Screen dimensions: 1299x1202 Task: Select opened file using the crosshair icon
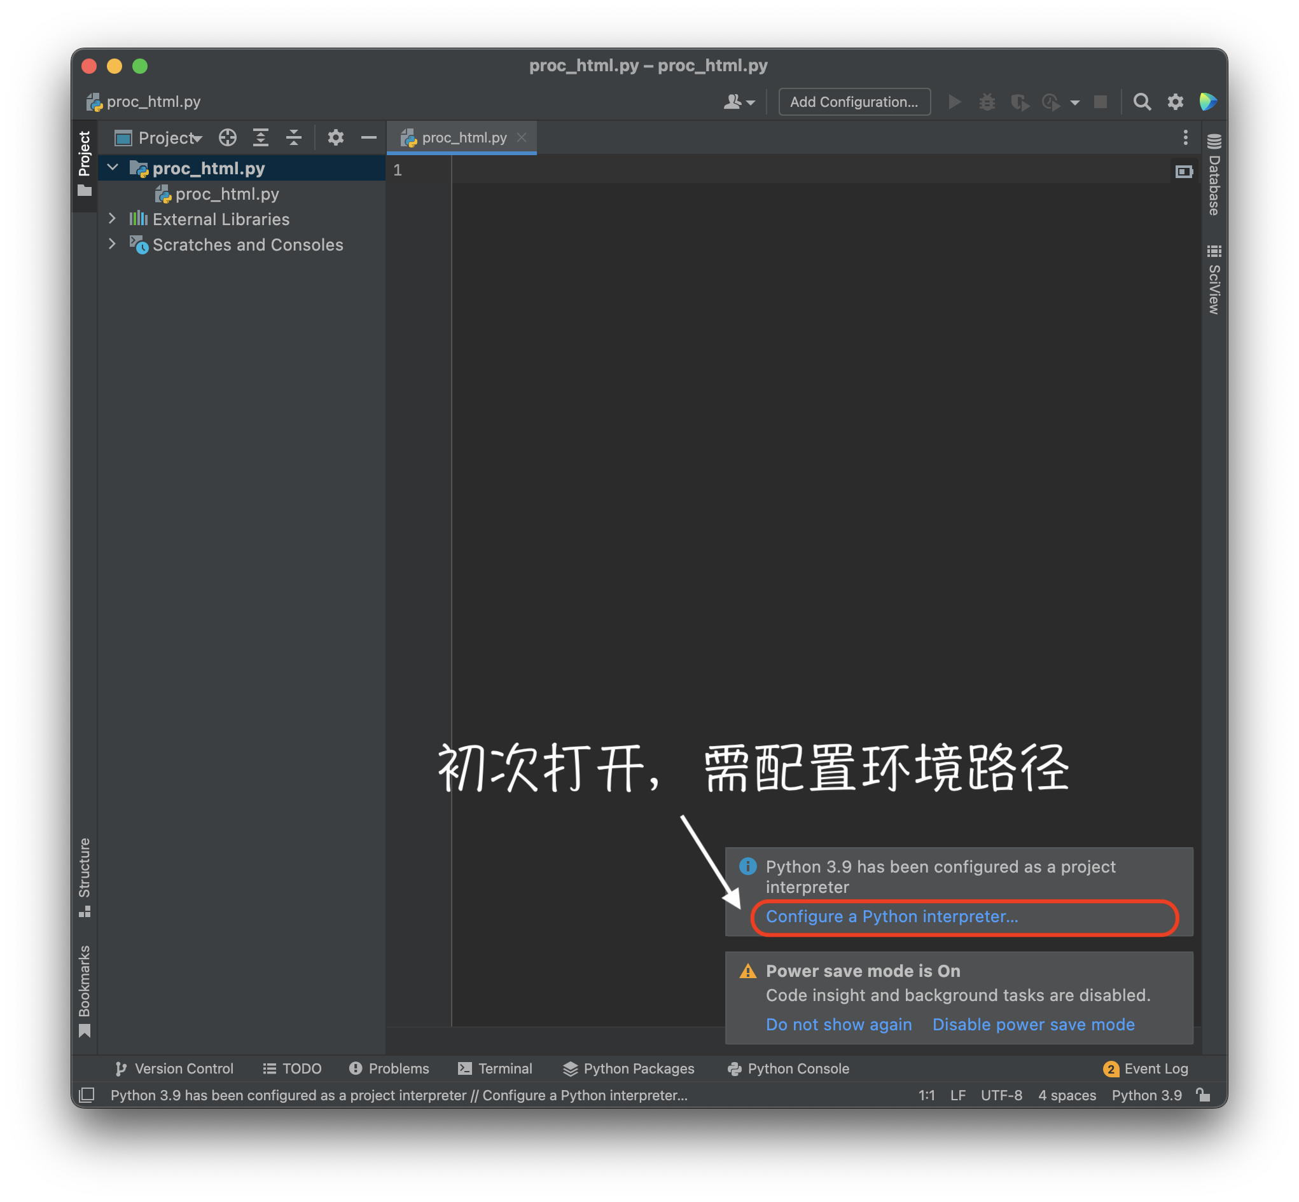click(227, 137)
